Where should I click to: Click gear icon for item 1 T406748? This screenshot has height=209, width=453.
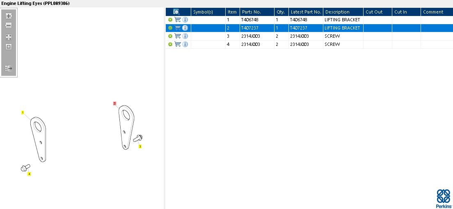pos(170,20)
